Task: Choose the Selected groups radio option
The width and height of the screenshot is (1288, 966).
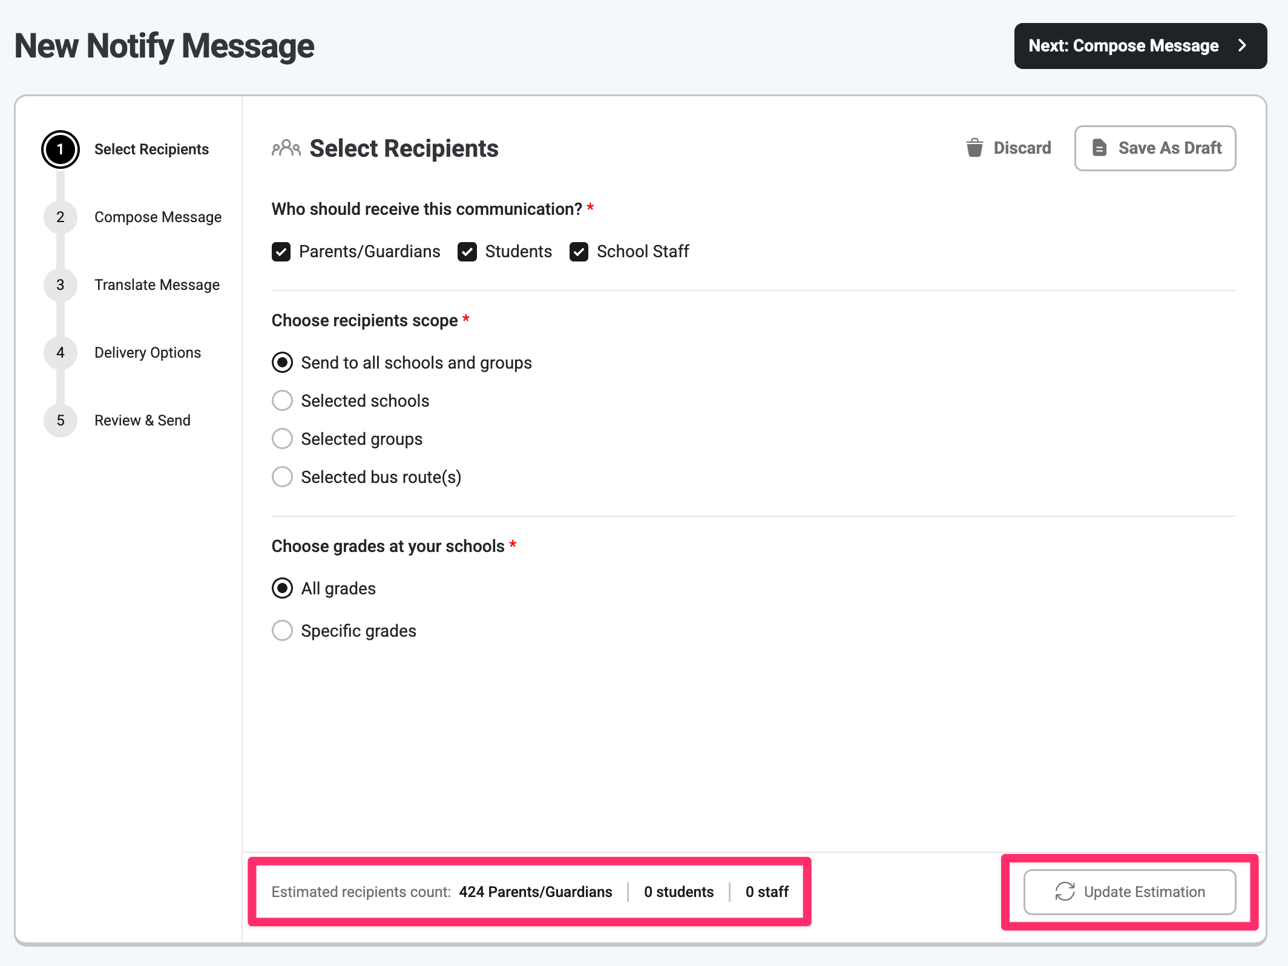Action: point(282,439)
